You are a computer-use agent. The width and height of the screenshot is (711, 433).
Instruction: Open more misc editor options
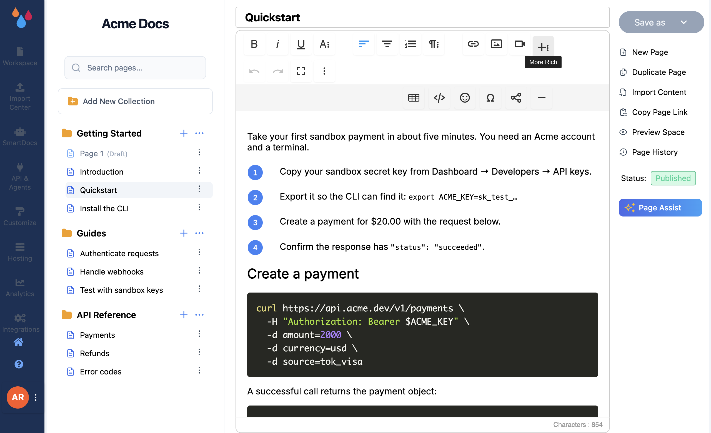pyautogui.click(x=324, y=71)
